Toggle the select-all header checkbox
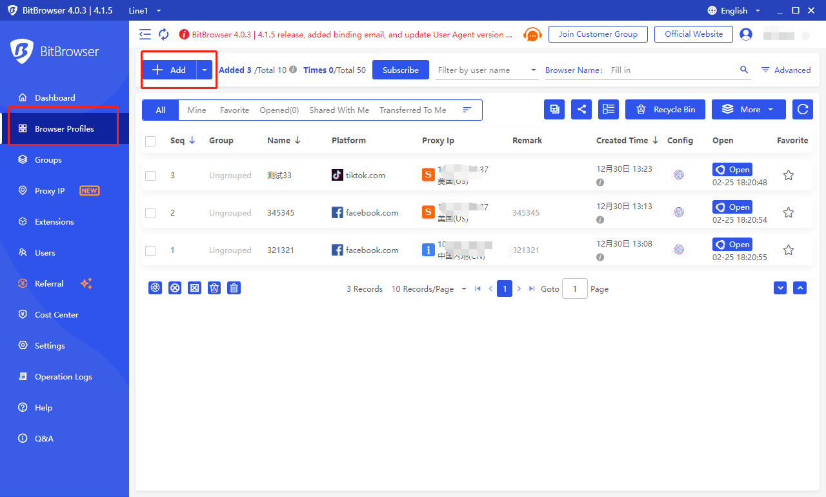Image resolution: width=826 pixels, height=497 pixels. 150,141
